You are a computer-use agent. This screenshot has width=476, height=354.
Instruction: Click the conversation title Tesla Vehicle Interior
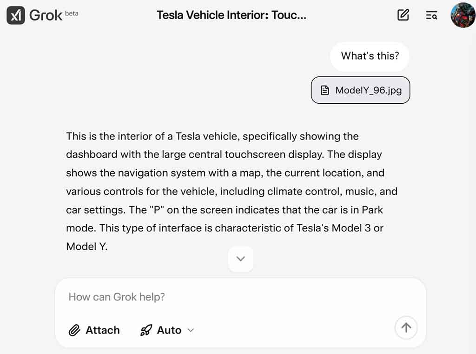point(231,15)
